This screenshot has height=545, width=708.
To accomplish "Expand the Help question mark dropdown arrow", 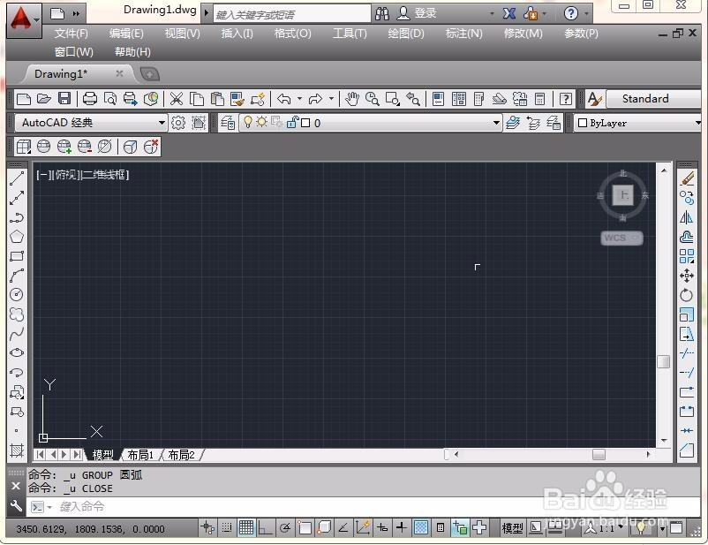I will pyautogui.click(x=586, y=13).
